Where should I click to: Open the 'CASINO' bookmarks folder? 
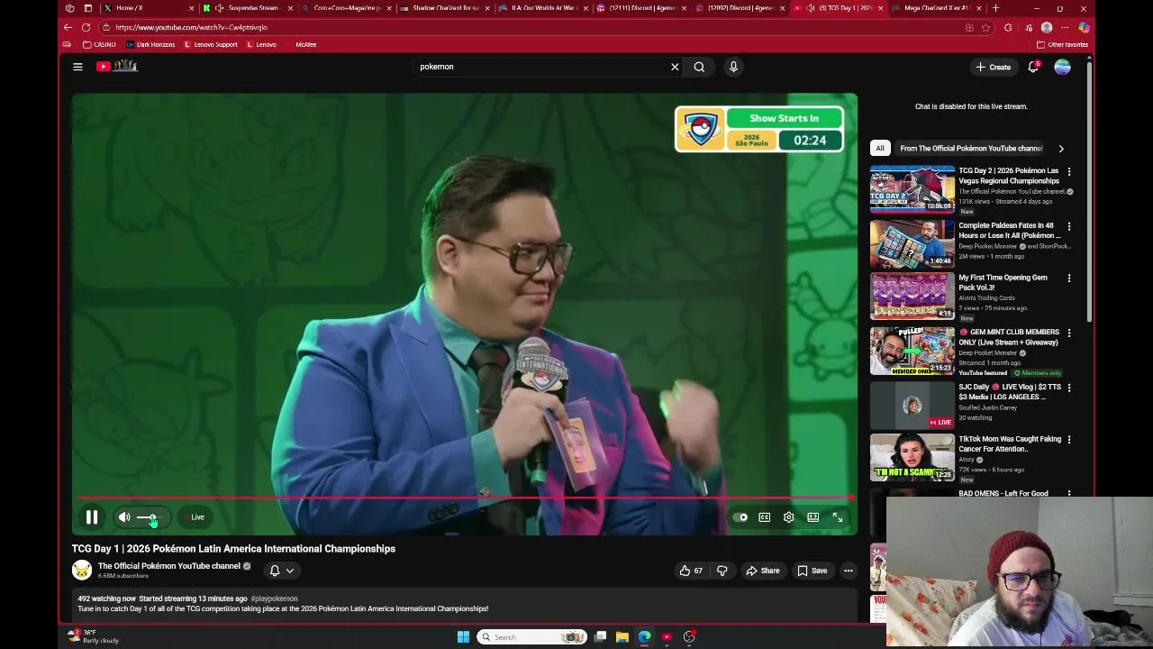pos(99,44)
